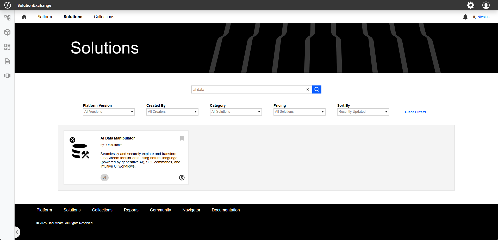
Task: Toggle bookmark on AI Data Manipulator card
Action: 182,138
